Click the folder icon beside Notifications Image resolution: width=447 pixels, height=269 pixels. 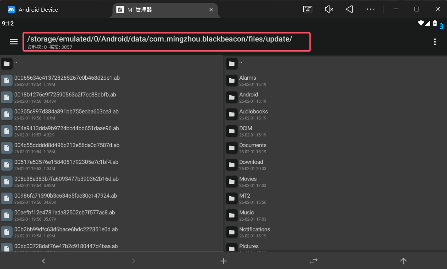coord(231,232)
